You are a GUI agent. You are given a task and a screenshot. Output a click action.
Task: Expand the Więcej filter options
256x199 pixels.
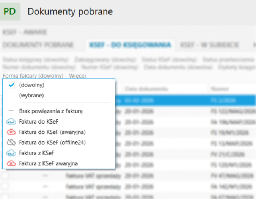[77, 76]
